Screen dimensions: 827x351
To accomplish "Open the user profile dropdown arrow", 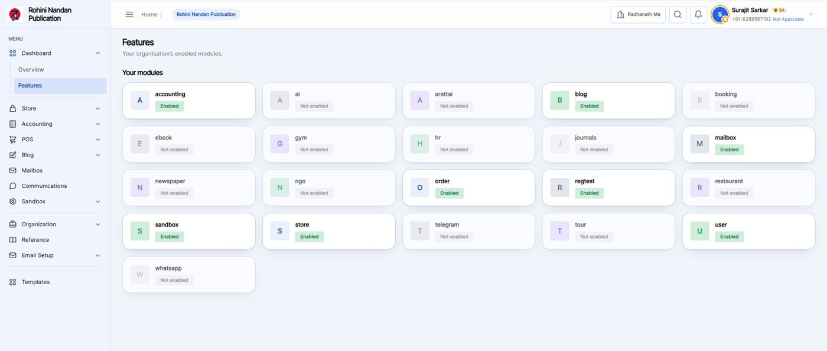I will (811, 14).
